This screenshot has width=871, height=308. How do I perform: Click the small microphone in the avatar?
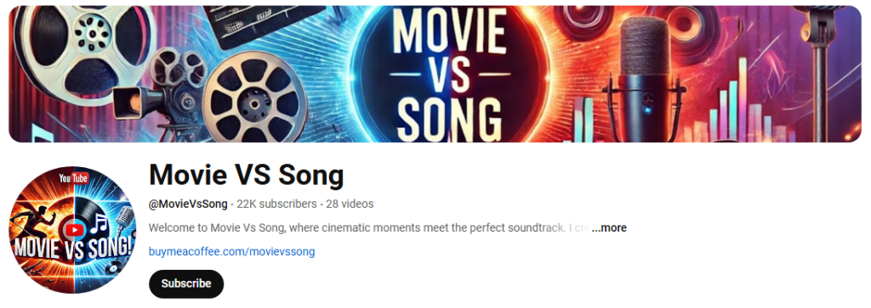[125, 221]
